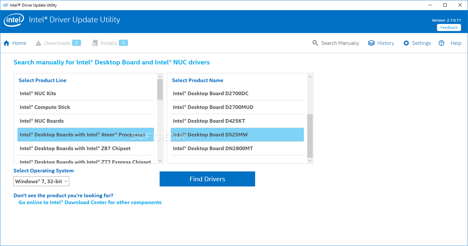Click Product Name list scroll-down arrow
Screen dimensions: 468x246
point(310,161)
